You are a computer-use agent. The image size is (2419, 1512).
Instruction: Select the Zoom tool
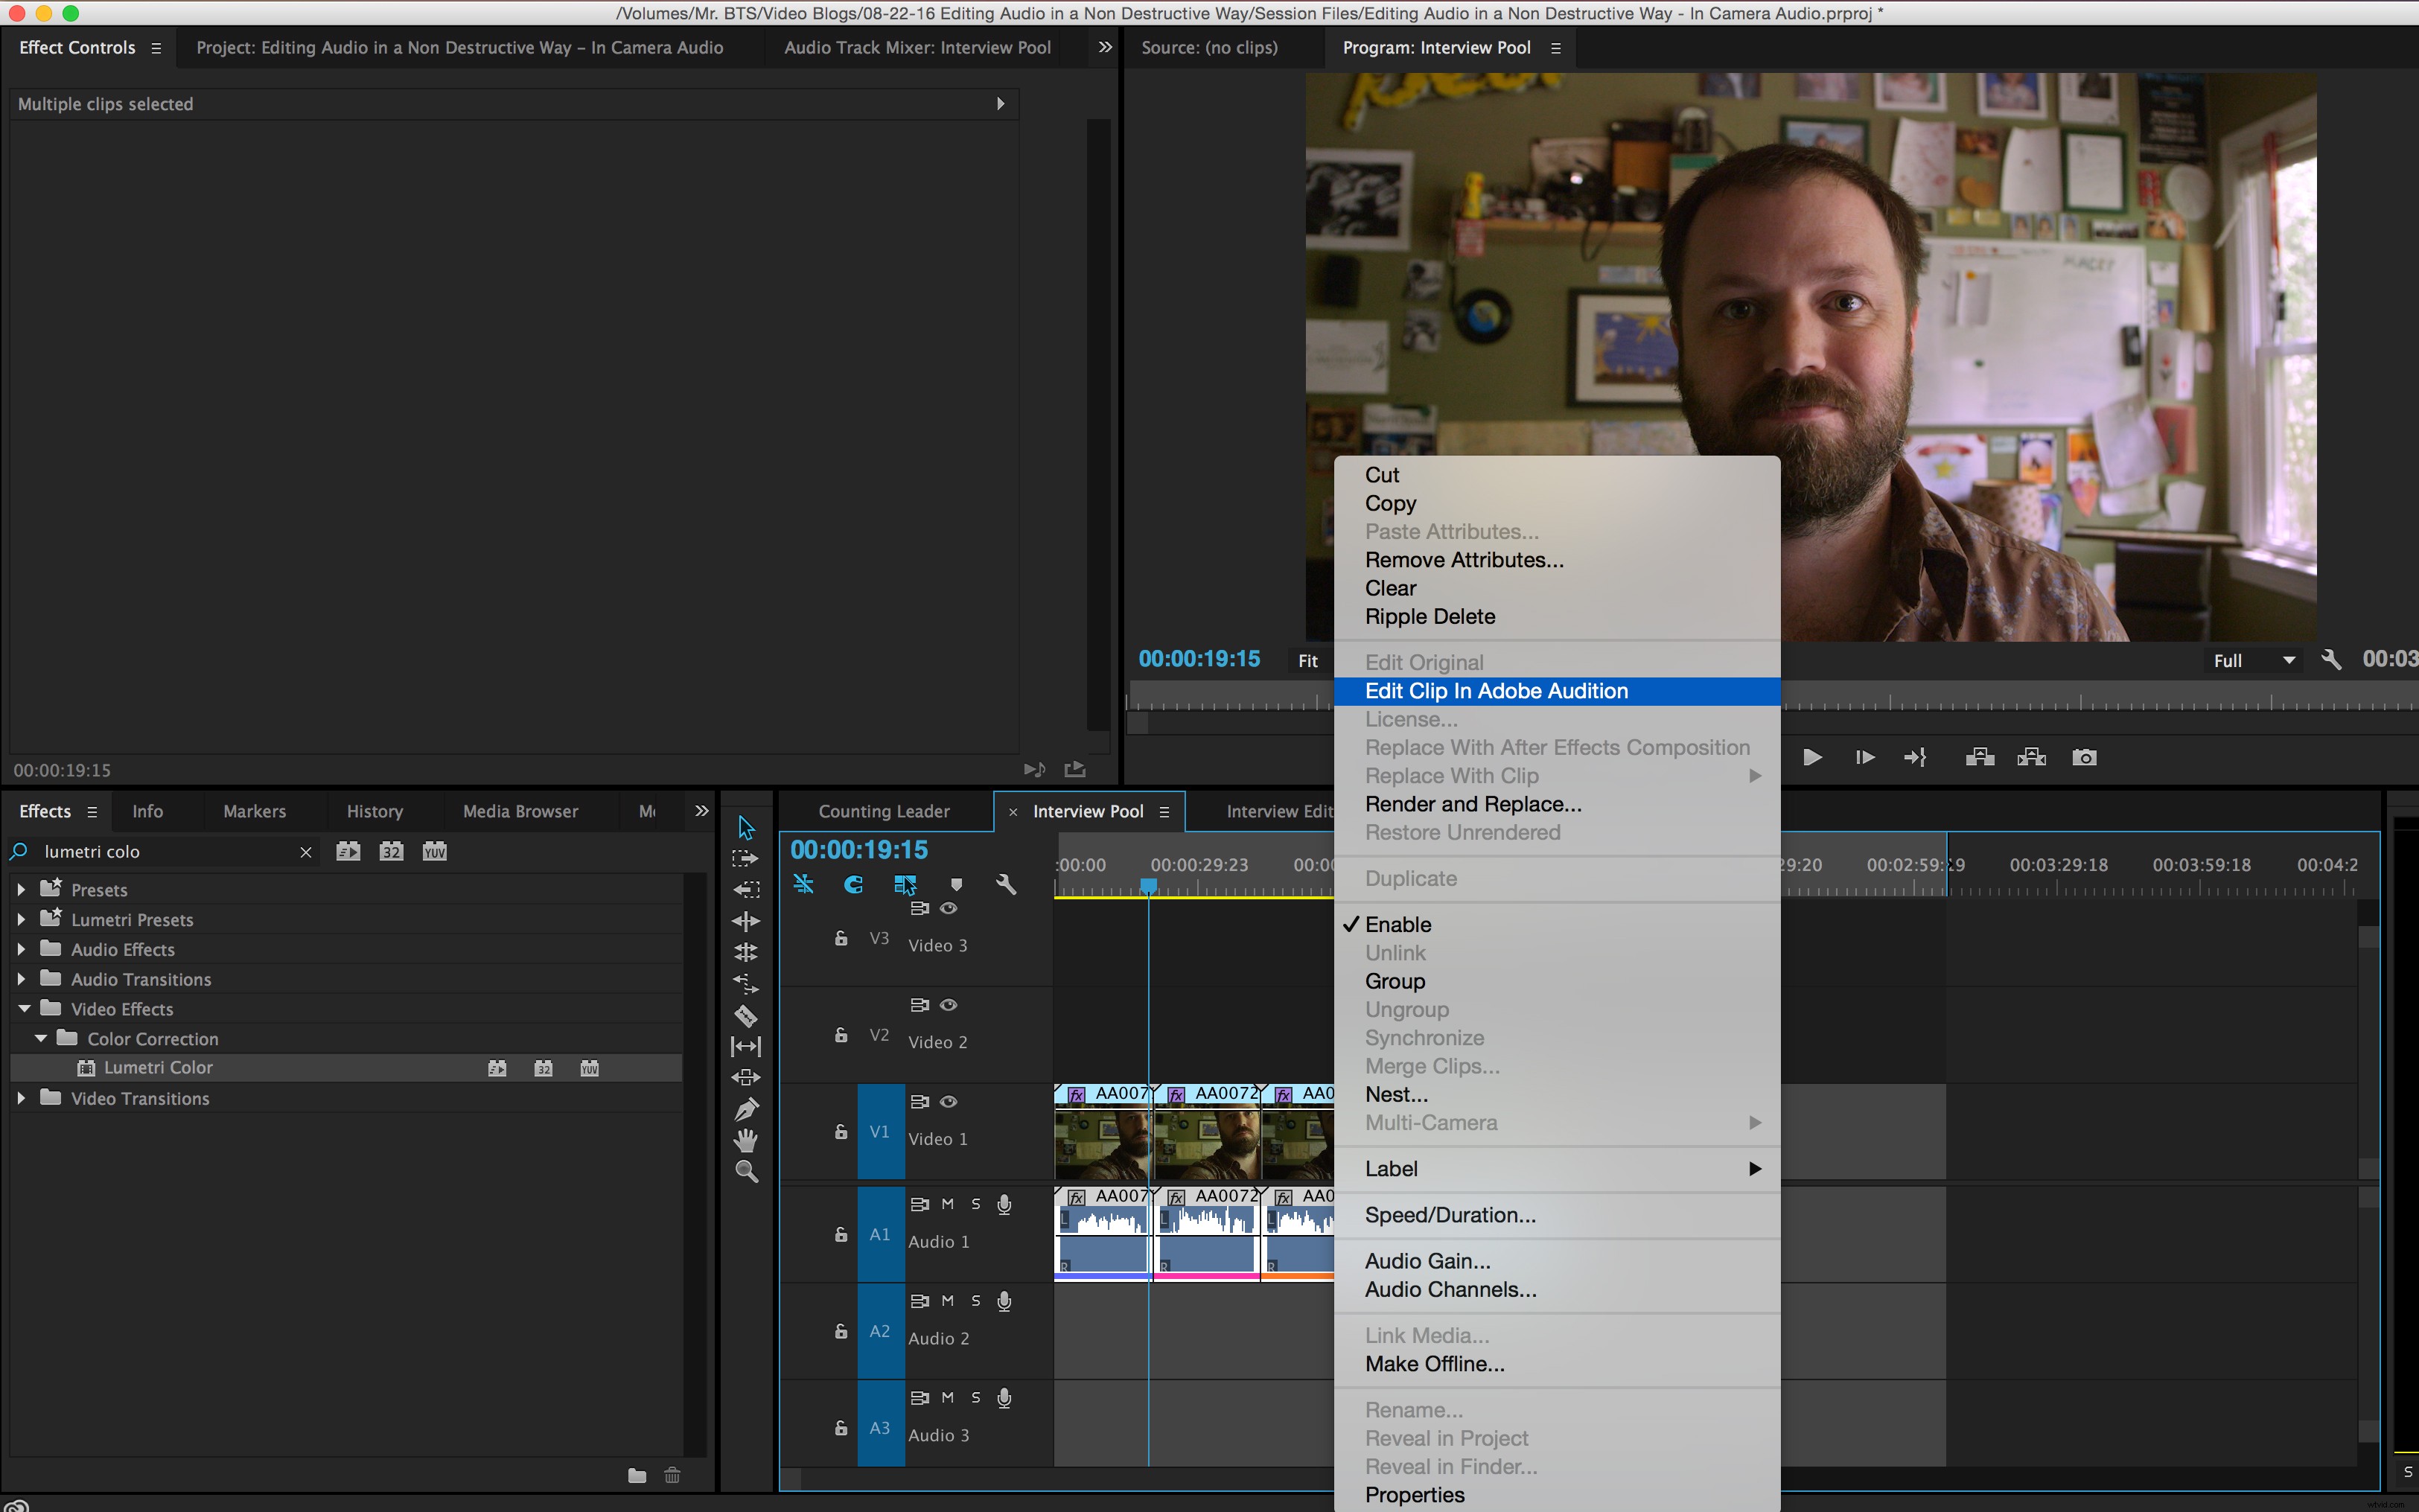coord(747,1172)
